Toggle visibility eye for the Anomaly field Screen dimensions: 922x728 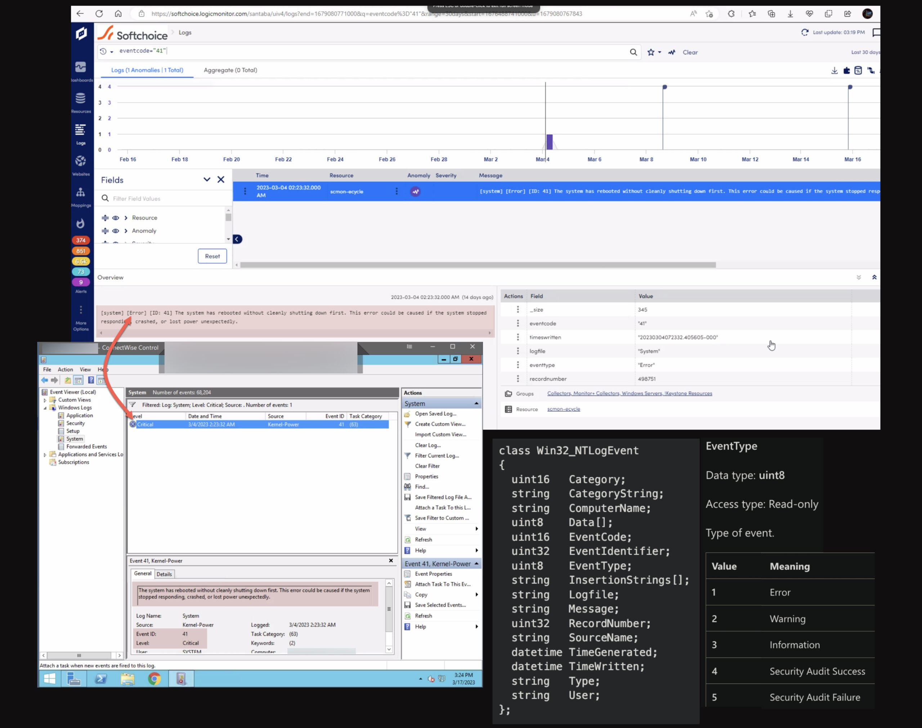click(116, 231)
